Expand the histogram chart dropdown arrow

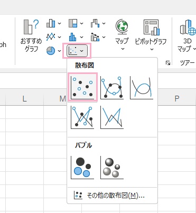coord(81,37)
